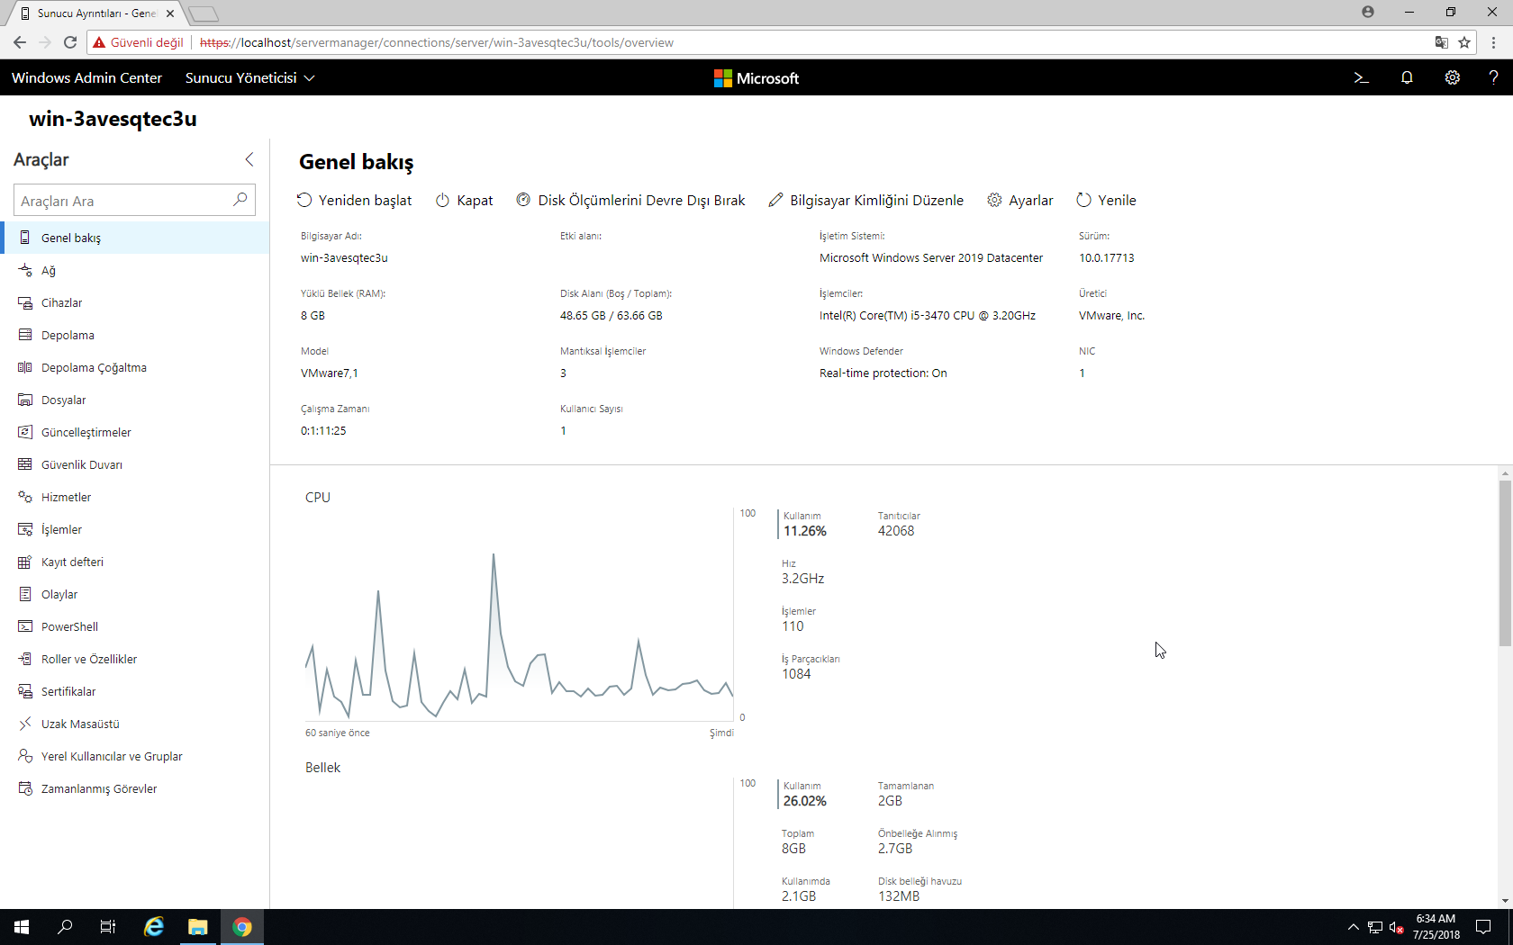Click the overview pane vertical scrollbar thumb

click(1505, 563)
